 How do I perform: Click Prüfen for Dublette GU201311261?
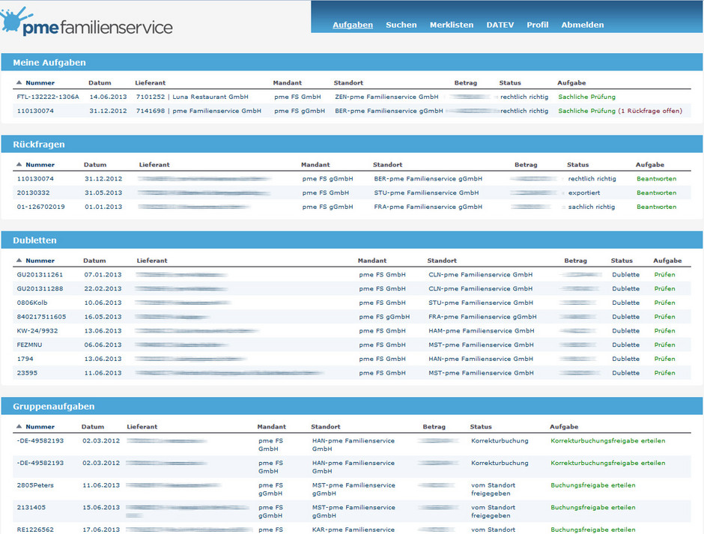(x=664, y=275)
